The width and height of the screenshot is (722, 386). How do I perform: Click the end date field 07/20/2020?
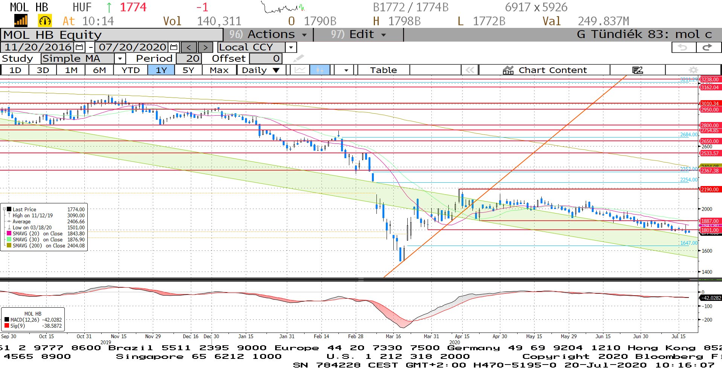click(x=132, y=47)
